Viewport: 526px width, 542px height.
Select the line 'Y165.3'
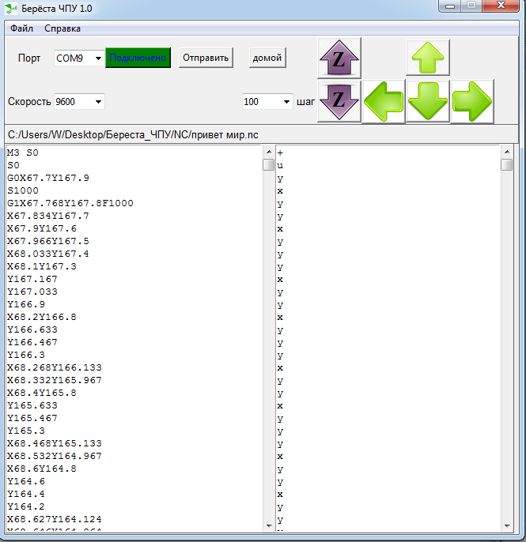tap(26, 431)
